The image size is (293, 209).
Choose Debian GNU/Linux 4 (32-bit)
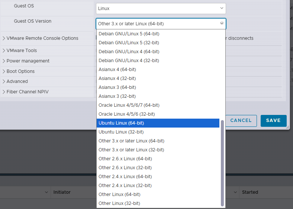coord(158,61)
